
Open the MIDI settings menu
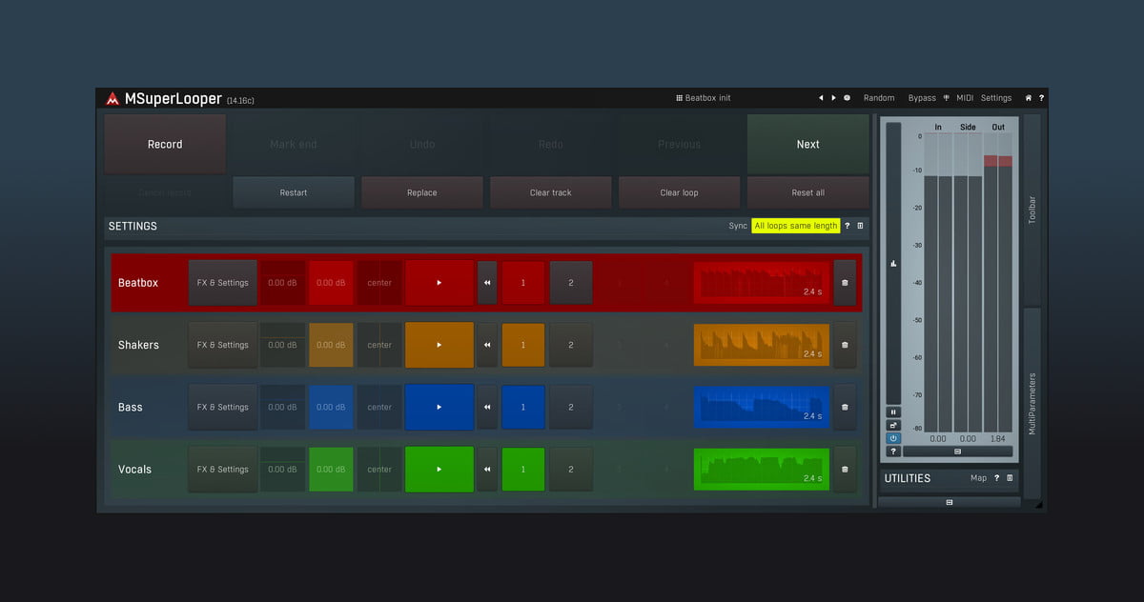[x=965, y=98]
